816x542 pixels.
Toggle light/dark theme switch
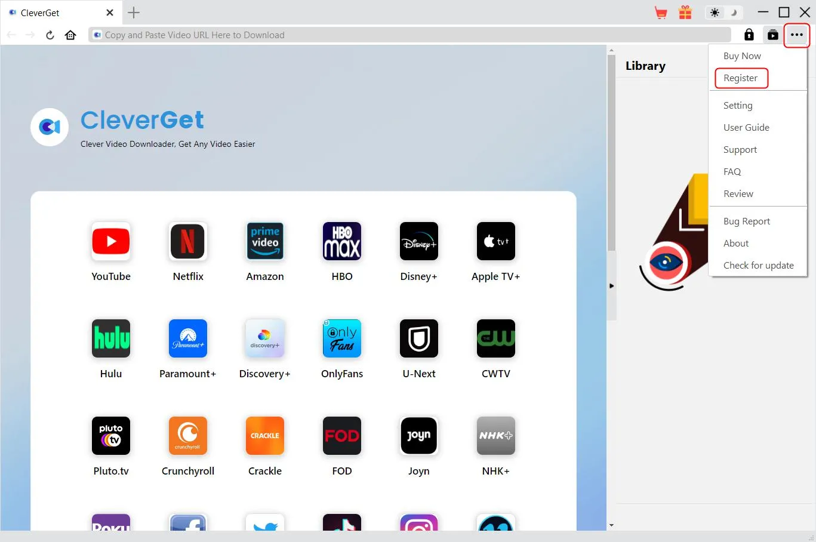(x=723, y=13)
